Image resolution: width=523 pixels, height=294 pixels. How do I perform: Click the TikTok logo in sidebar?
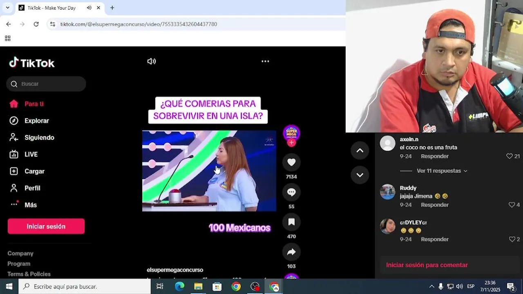pos(32,63)
